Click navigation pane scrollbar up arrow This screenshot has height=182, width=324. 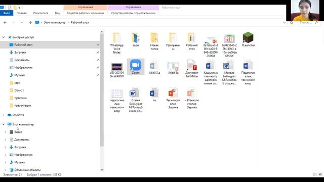tap(102, 32)
